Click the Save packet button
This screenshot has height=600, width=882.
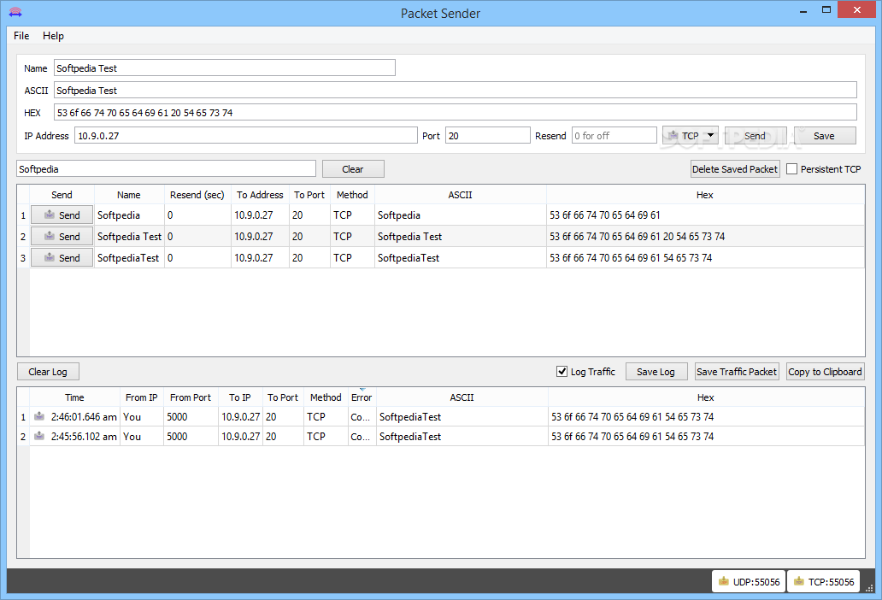tap(825, 136)
